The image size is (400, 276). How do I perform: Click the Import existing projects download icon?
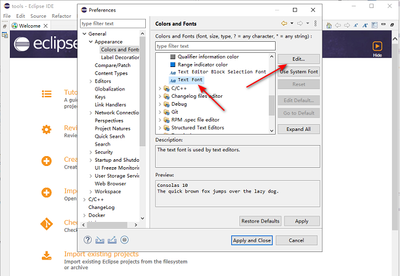(x=46, y=256)
